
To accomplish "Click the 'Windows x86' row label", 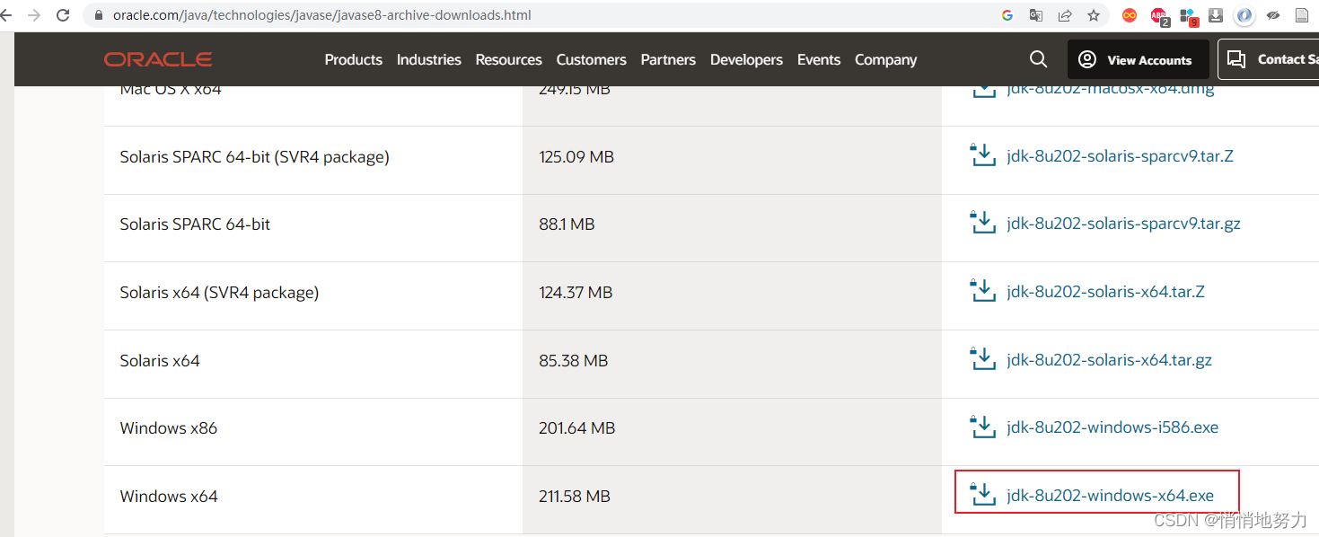I will (x=169, y=427).
